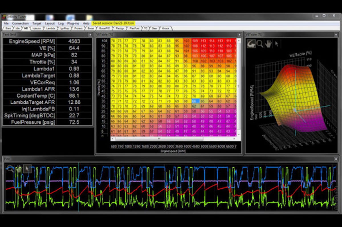Viewport: 342px width, 227px height.
Task: Switch to the Lambda tab
Action: (50, 28)
